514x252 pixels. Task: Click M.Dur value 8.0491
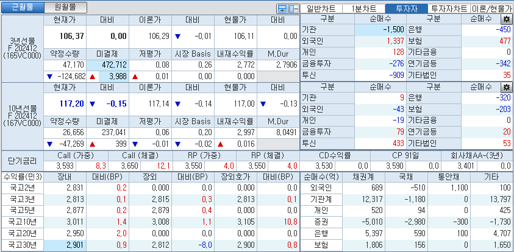286,133
